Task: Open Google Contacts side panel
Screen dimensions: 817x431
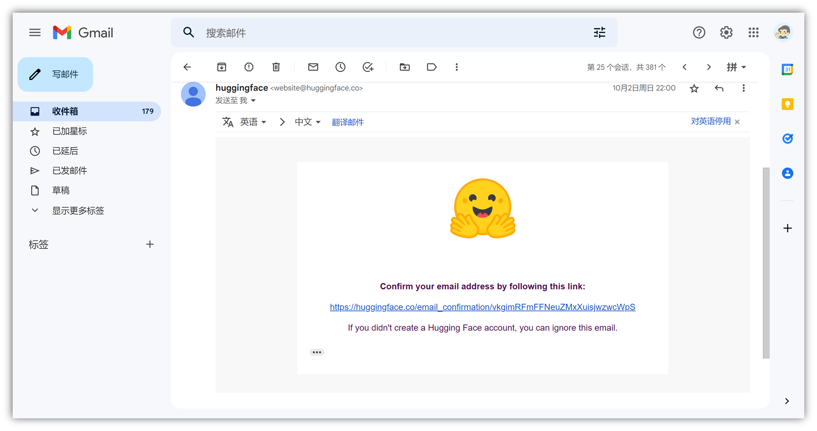Action: pos(787,173)
